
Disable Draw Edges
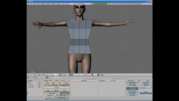click(132, 89)
